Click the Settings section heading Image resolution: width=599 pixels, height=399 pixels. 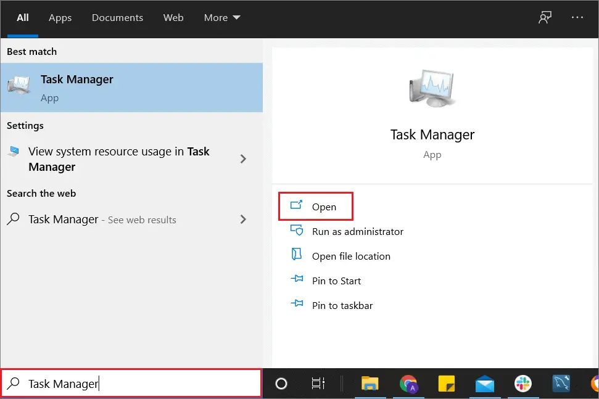(25, 126)
